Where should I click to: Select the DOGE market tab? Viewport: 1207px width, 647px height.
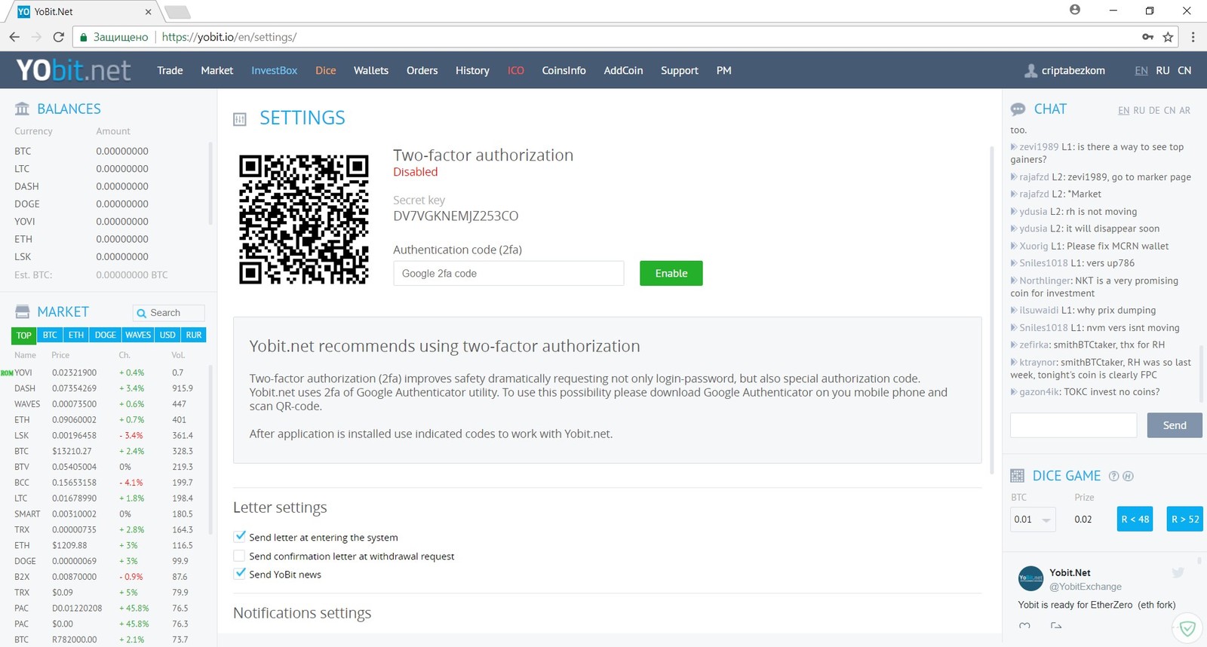[106, 335]
